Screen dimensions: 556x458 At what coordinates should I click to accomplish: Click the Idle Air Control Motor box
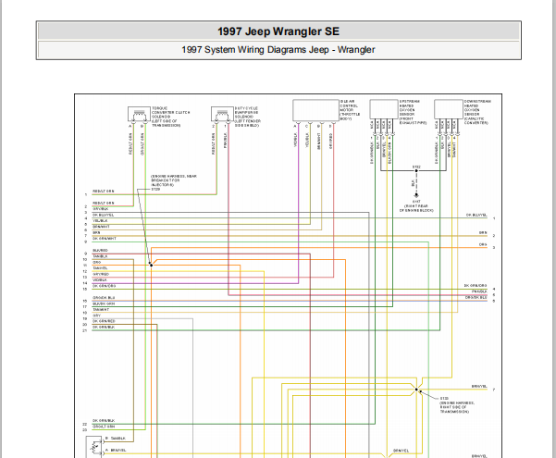(x=315, y=110)
